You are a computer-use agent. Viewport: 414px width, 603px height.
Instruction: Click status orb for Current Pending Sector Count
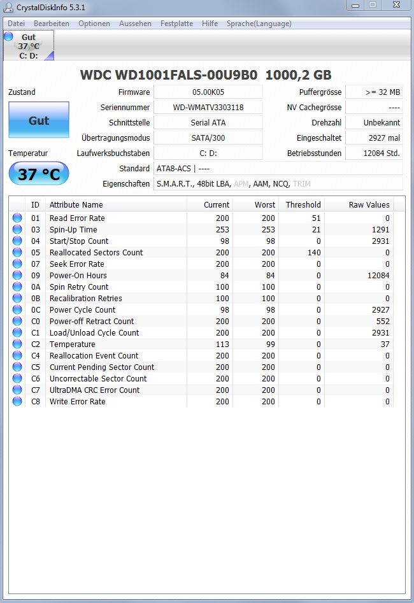(17, 367)
